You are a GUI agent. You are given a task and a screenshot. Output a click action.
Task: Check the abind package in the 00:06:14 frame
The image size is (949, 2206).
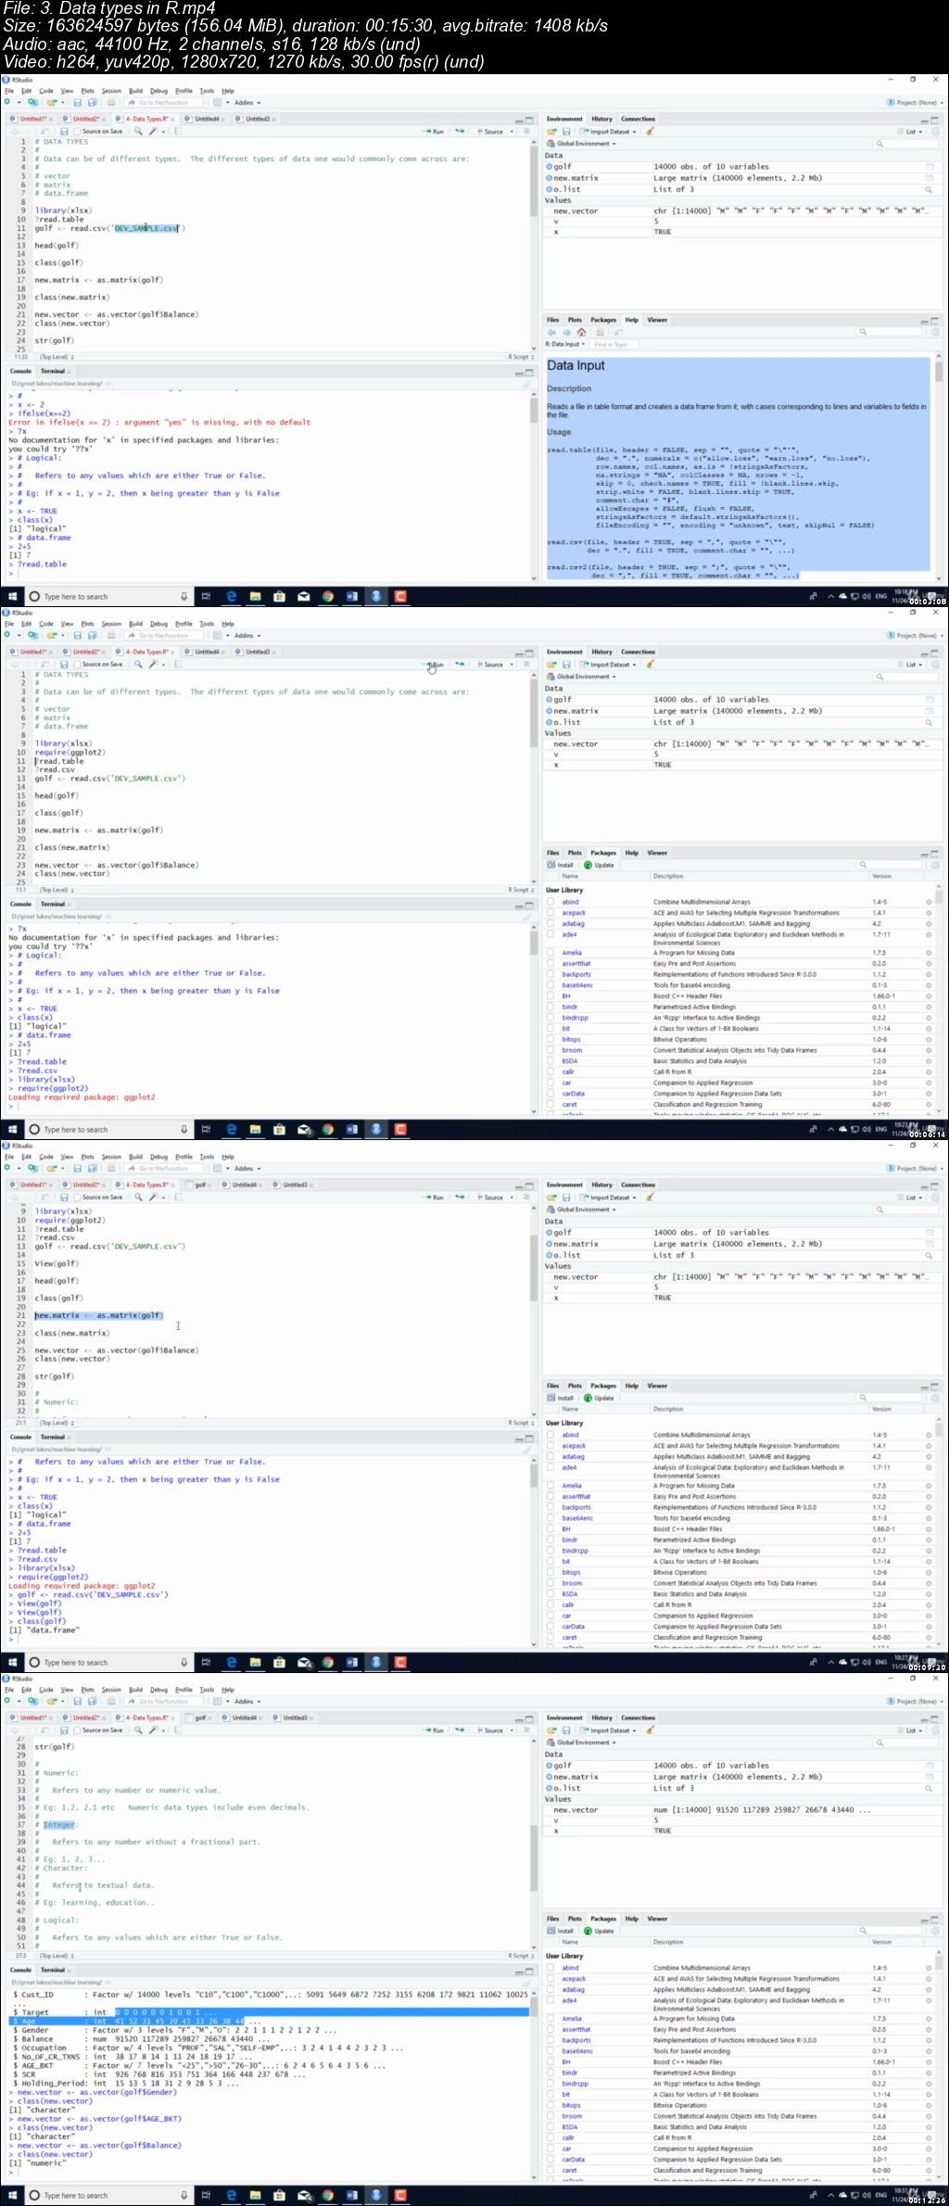tap(550, 902)
